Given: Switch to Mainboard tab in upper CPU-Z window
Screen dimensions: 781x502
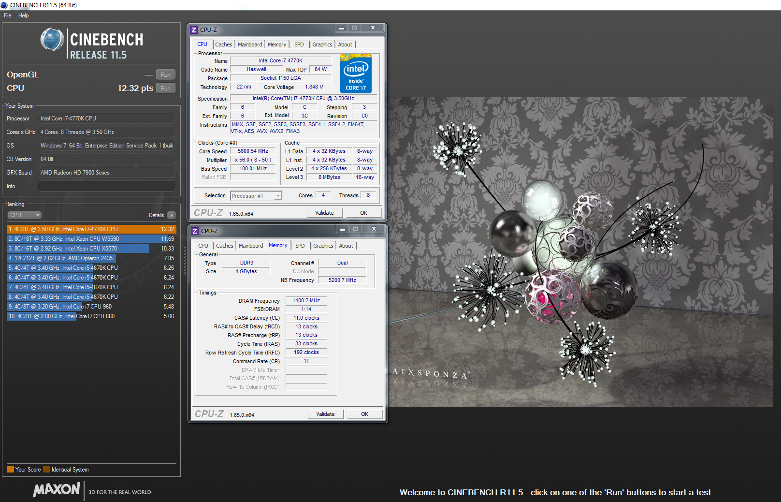Looking at the screenshot, I should tap(250, 44).
